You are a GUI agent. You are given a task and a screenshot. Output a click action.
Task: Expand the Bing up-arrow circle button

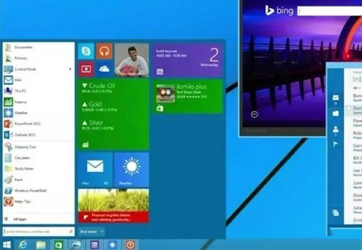click(254, 114)
